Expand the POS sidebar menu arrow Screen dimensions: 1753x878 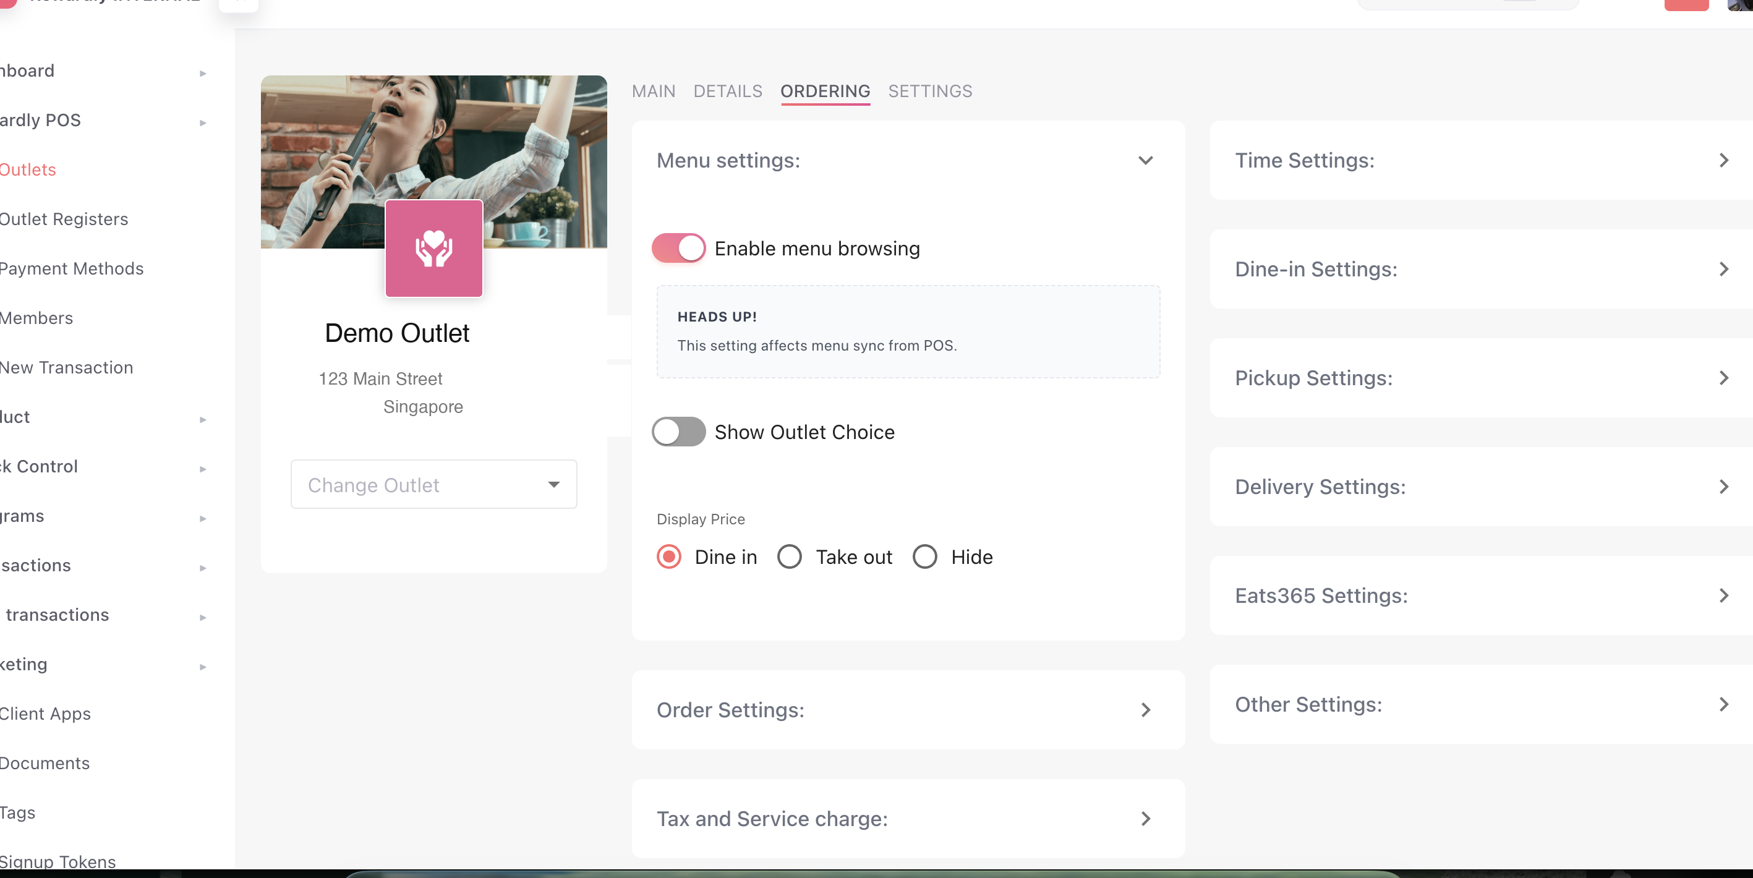(203, 122)
